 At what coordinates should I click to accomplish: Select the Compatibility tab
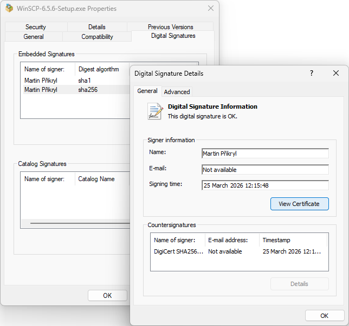coord(97,37)
